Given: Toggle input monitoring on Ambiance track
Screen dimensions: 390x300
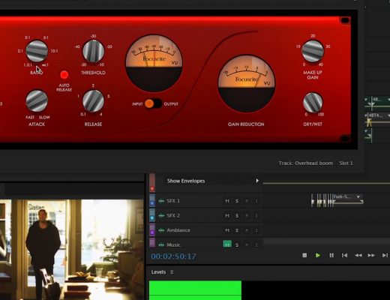Looking at the screenshot, I should point(256,230).
